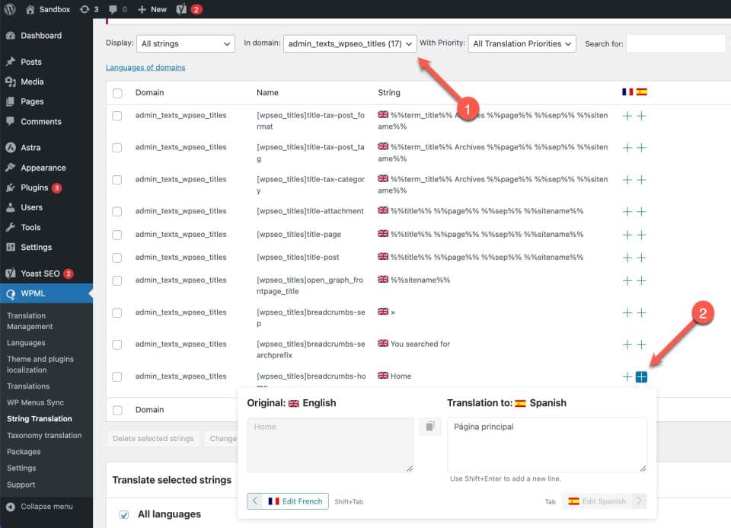Toggle the header select-all checkbox

click(x=117, y=93)
